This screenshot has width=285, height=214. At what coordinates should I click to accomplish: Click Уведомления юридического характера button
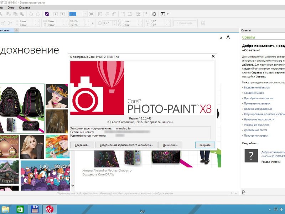pyautogui.click(x=126, y=145)
